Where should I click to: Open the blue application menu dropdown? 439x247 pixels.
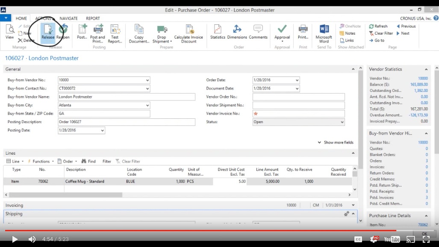tap(6, 18)
